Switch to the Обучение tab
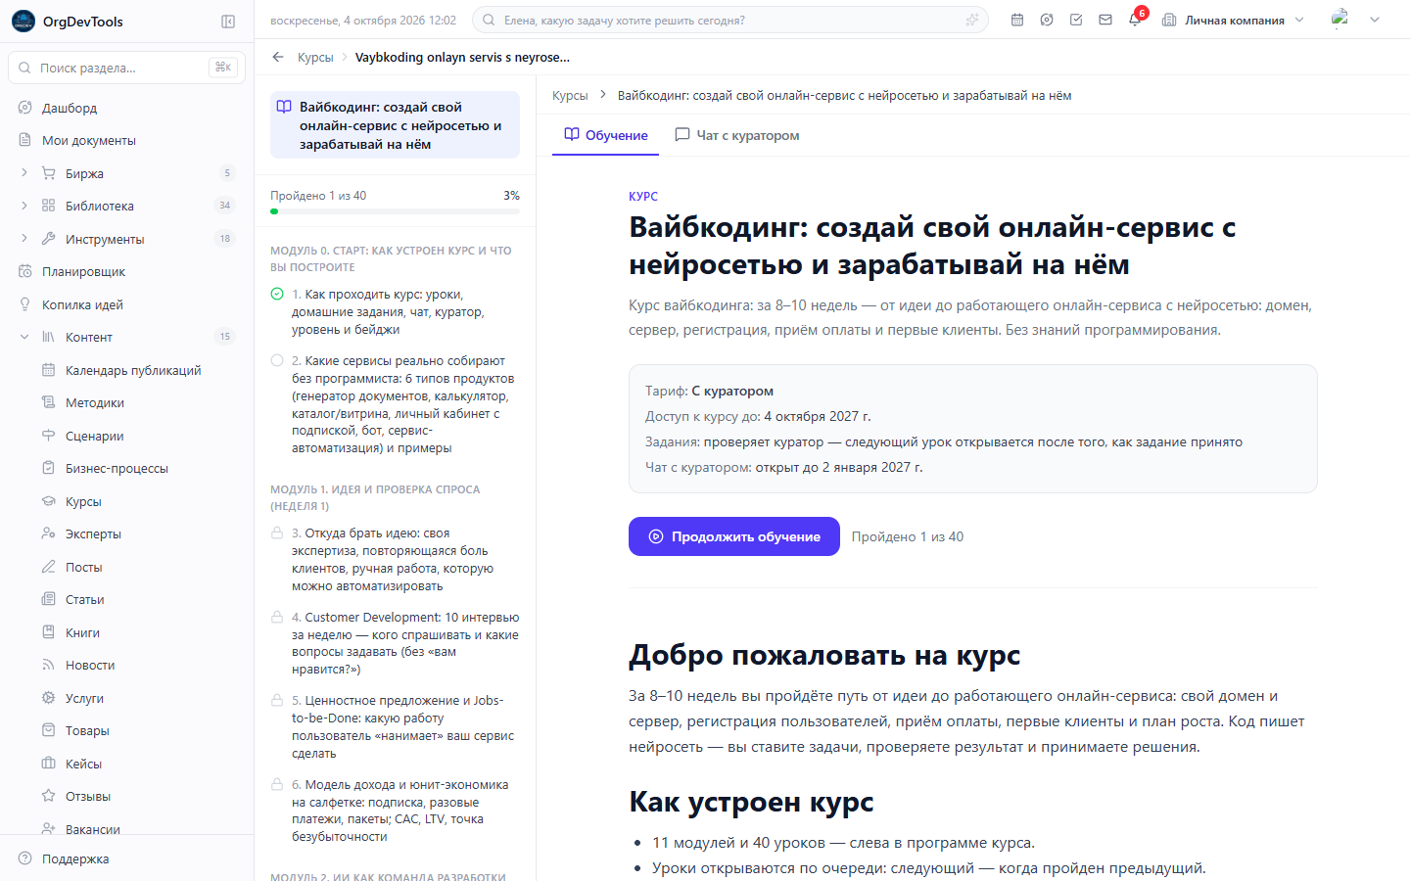This screenshot has height=881, width=1410. pyautogui.click(x=606, y=135)
